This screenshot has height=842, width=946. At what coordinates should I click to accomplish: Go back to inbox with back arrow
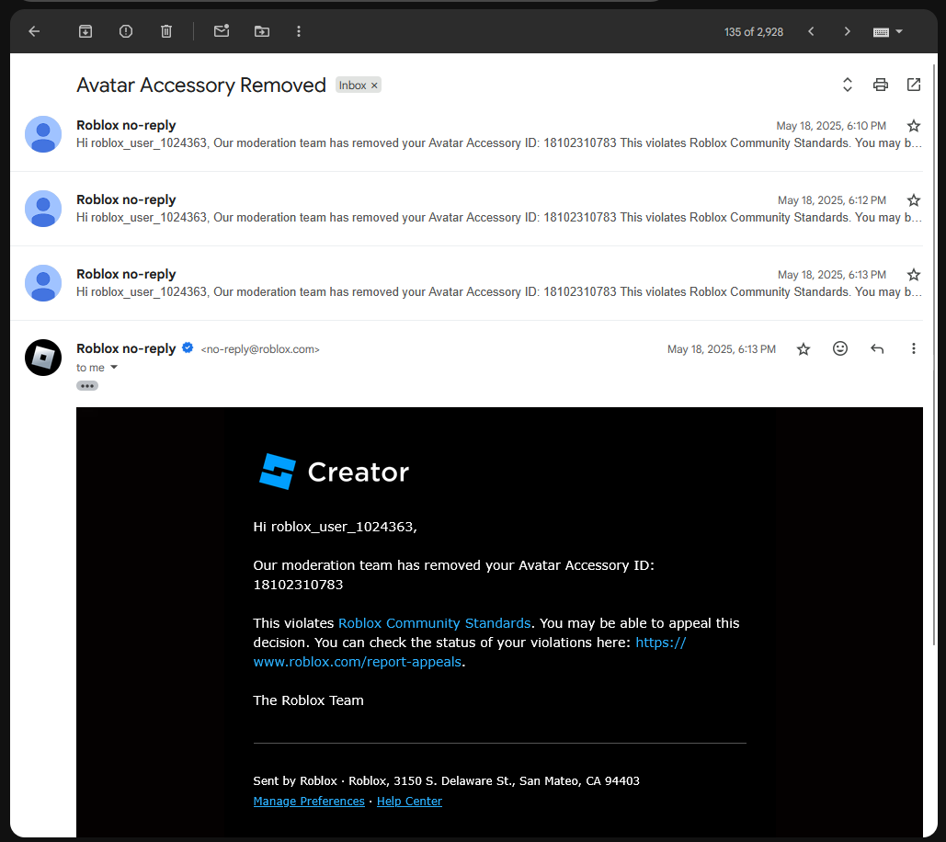coord(34,31)
